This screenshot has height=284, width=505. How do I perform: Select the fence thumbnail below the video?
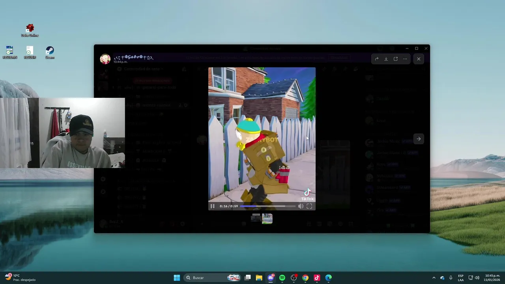(267, 219)
